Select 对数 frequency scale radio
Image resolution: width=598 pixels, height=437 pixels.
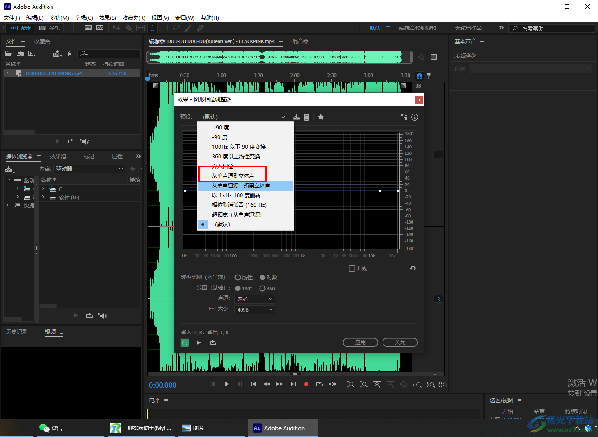coord(263,278)
